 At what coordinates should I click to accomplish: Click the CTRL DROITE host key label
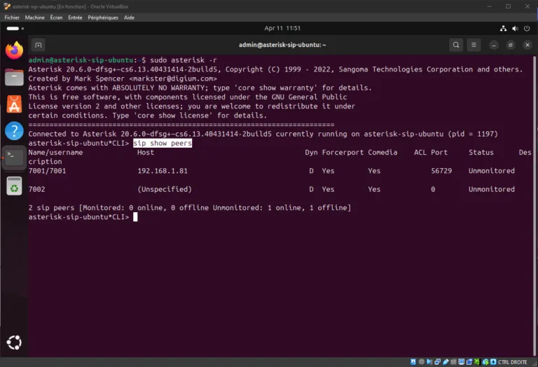point(512,362)
